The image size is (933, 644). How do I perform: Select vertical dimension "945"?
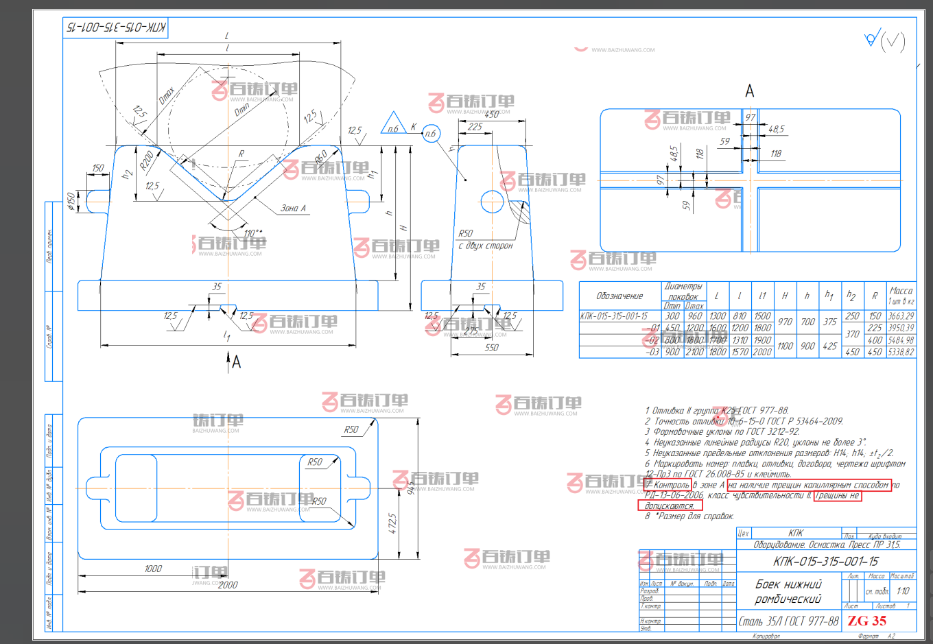coord(412,486)
